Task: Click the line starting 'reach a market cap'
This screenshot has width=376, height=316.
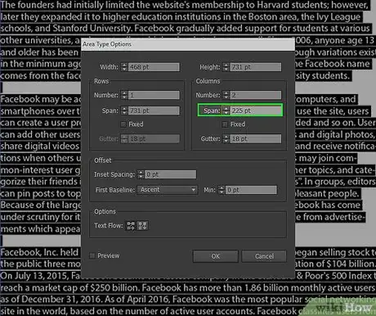Action: pyautogui.click(x=188, y=287)
